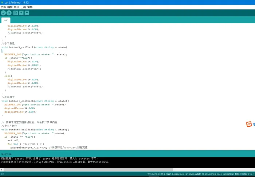Viewport: 255px width, 177px height.
Task: Click the void button3_callback function line
Action: pyautogui.click(x=34, y=47)
